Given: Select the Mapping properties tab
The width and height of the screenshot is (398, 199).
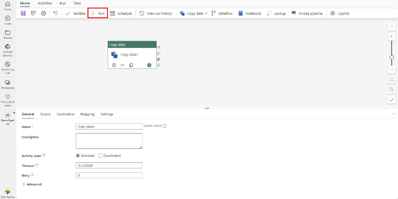Looking at the screenshot, I should click(x=88, y=114).
